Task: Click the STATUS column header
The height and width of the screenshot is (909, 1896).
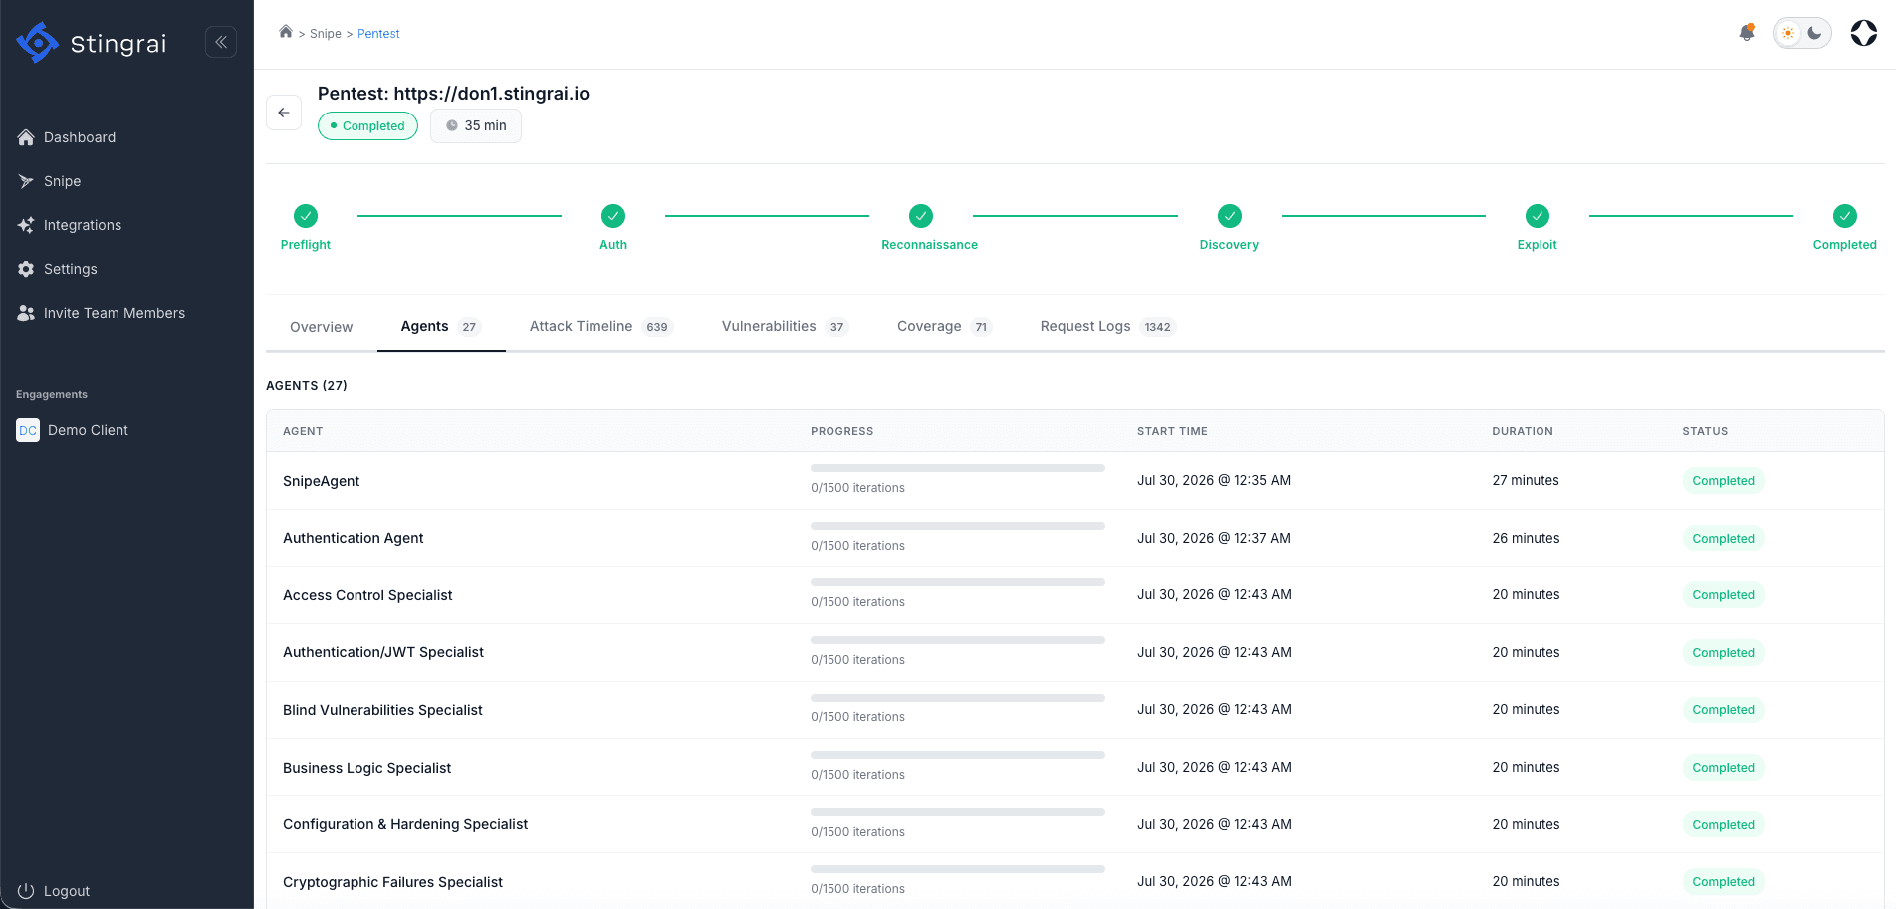Action: click(x=1705, y=431)
